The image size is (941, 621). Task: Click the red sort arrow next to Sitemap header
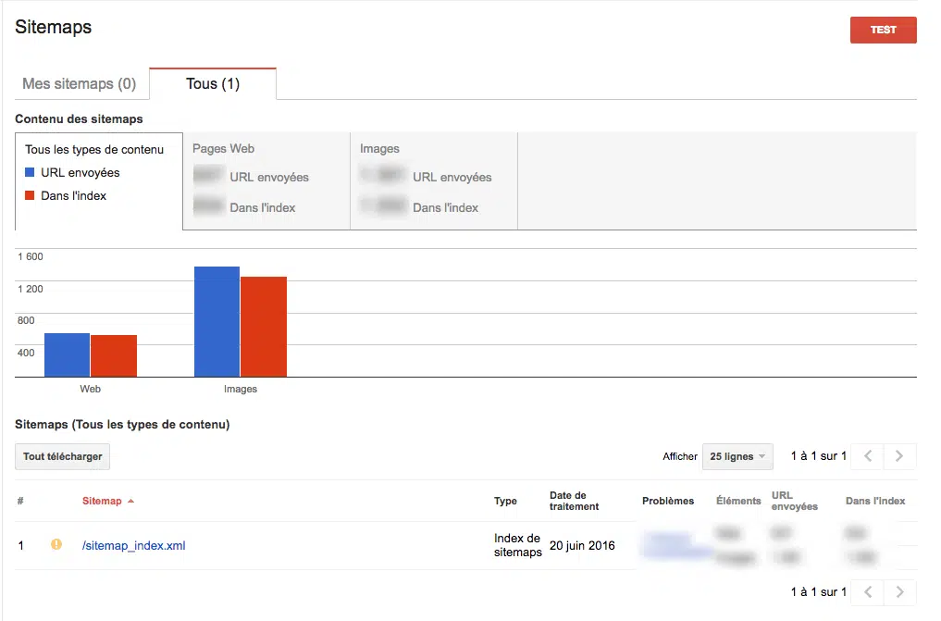point(130,502)
